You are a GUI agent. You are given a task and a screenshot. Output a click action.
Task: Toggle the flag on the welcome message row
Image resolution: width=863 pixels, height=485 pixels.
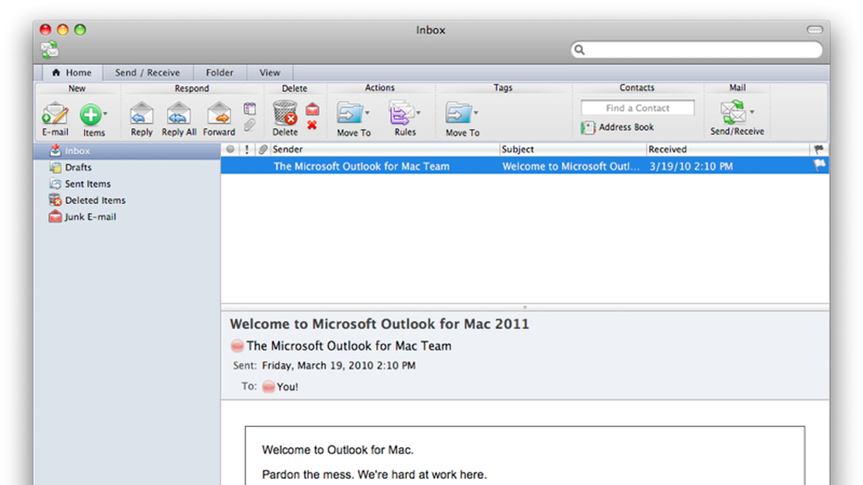tap(820, 166)
